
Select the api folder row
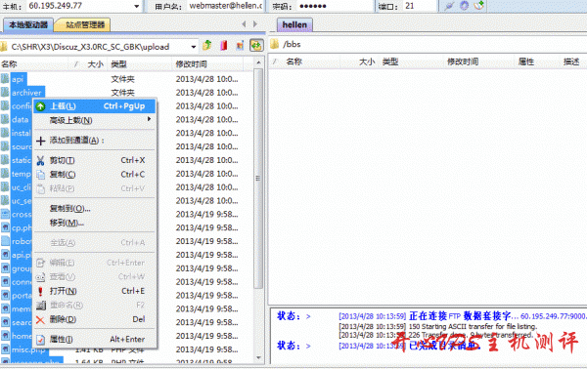(126, 79)
